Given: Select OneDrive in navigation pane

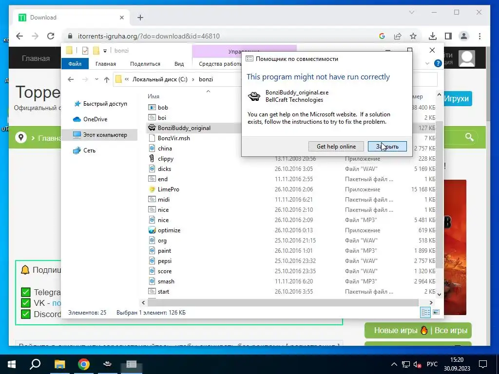Looking at the screenshot, I should coord(95,119).
